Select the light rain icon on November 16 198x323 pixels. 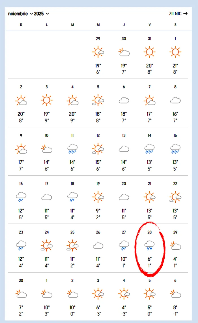tap(21, 196)
